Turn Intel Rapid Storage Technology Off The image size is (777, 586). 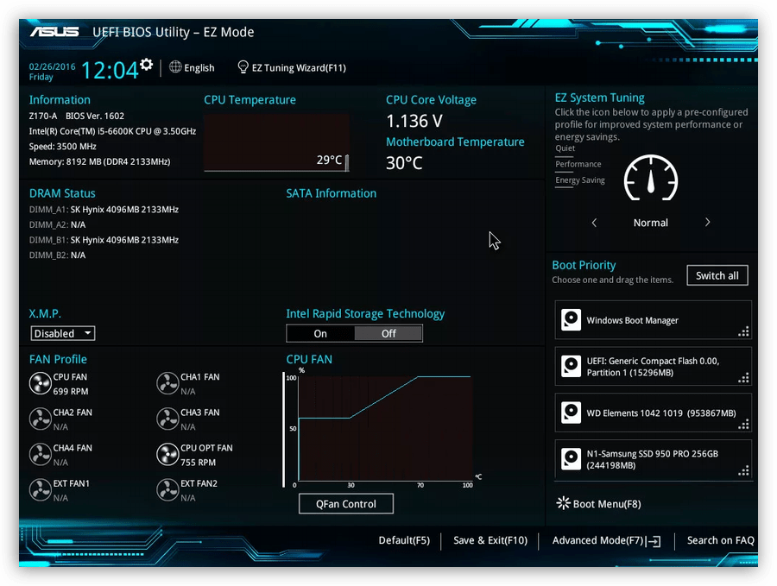tap(388, 333)
